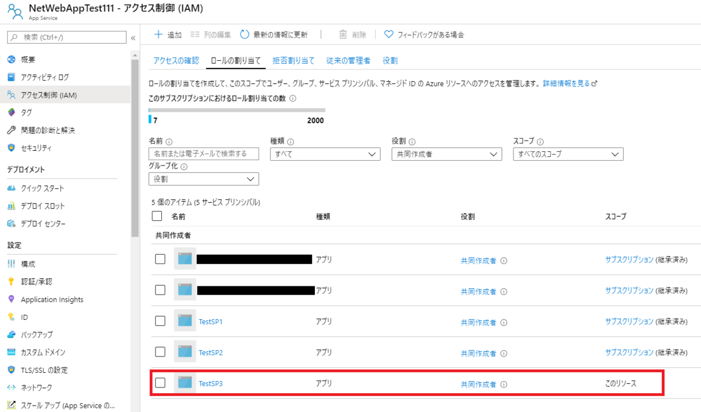Click フィードバックがある場合 heart button

click(x=424, y=34)
